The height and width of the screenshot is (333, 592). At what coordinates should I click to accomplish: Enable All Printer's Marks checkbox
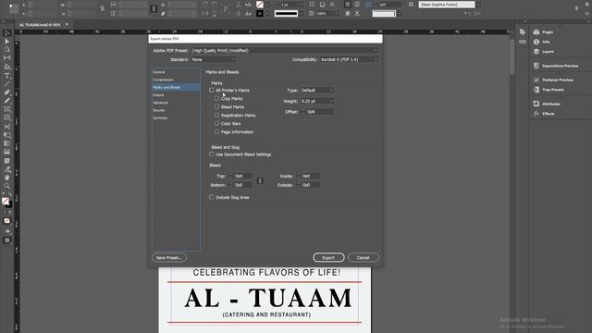(212, 91)
